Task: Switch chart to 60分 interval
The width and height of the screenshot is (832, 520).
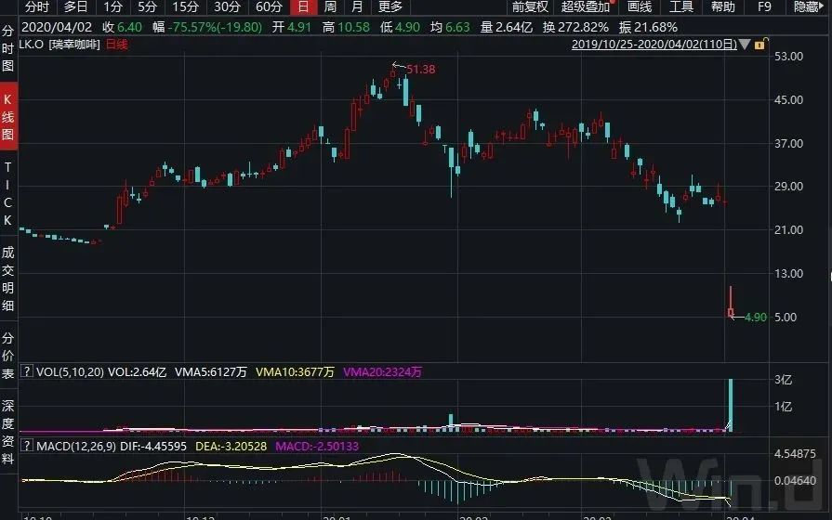Action: (269, 6)
